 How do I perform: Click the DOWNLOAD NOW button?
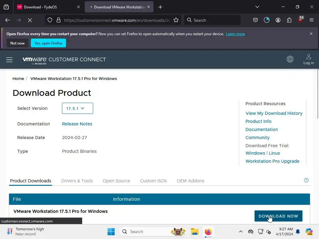pos(278,216)
